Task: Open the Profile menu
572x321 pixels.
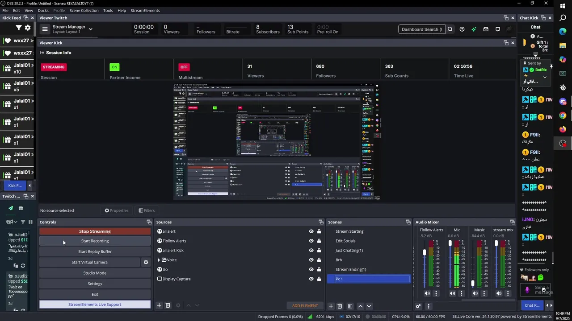Action: [59, 10]
